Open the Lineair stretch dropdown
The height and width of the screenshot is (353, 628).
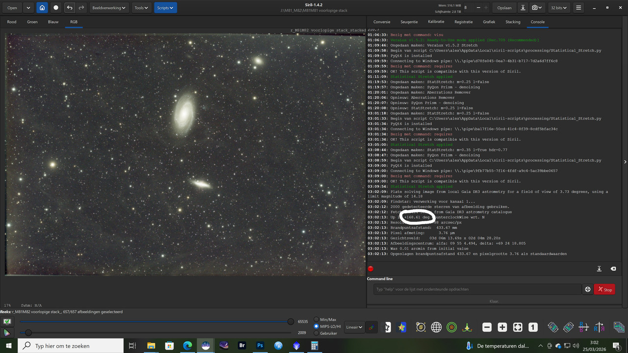pyautogui.click(x=354, y=327)
